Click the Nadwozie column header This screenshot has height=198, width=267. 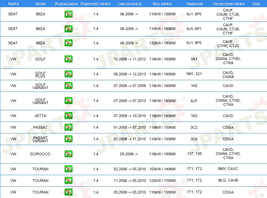(x=195, y=4)
